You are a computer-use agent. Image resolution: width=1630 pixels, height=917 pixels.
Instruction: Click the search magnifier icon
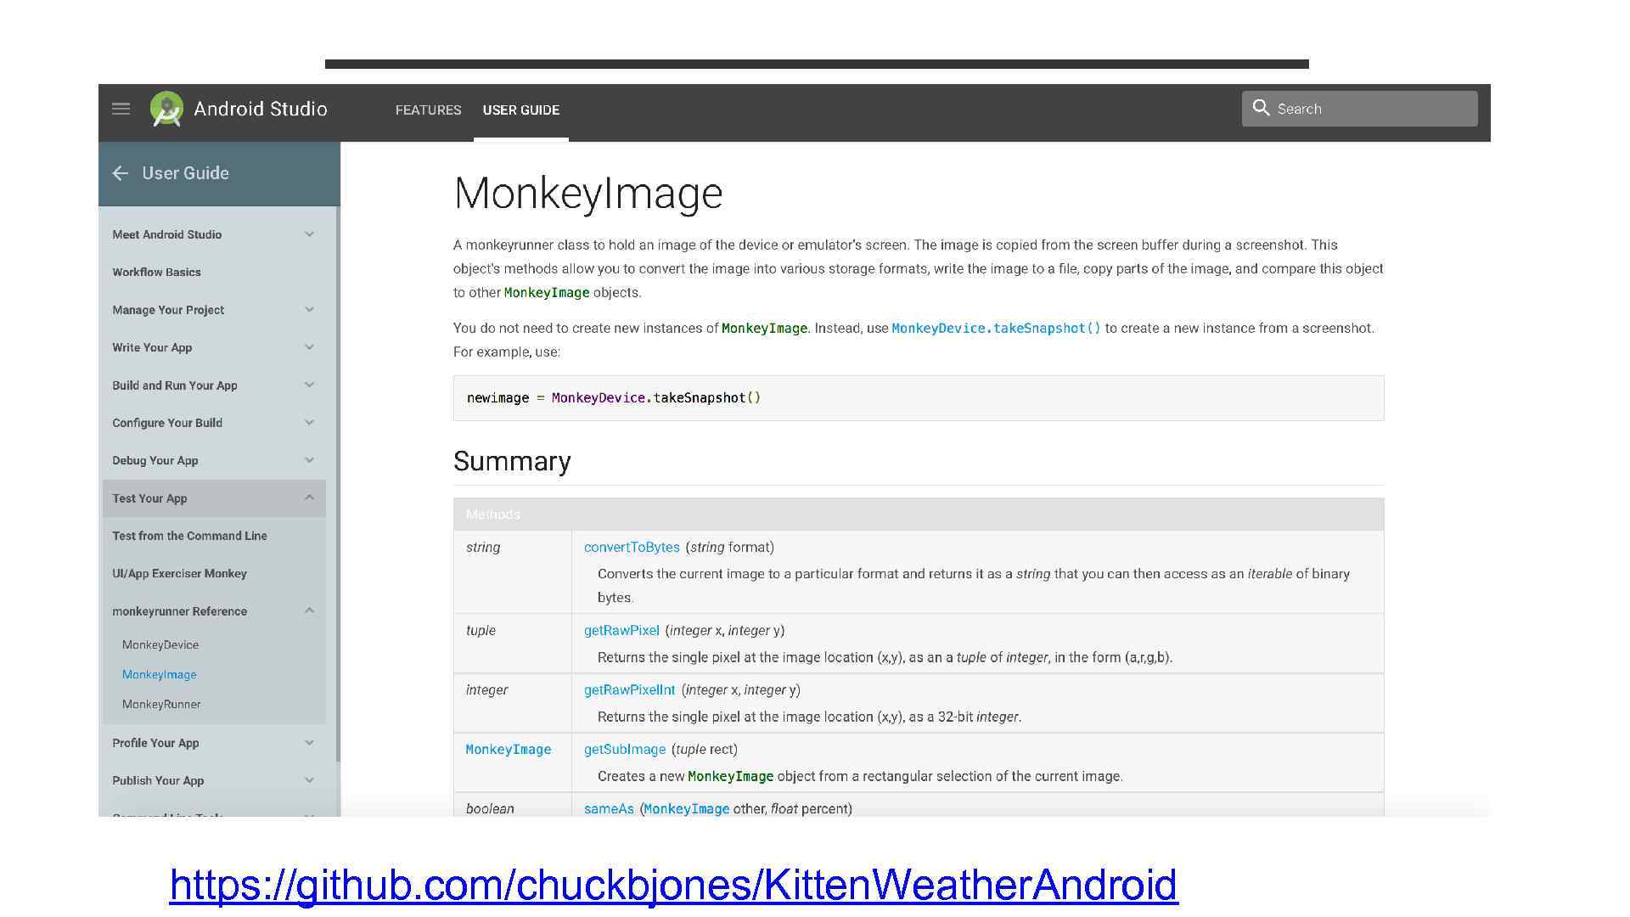[1262, 109]
